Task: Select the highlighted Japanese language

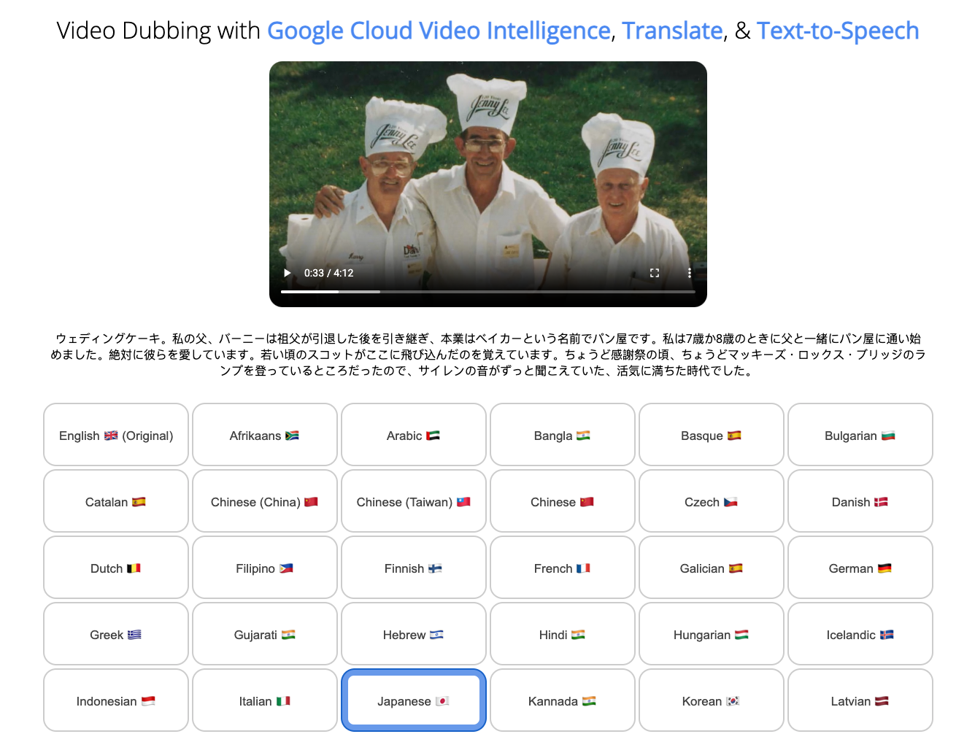Action: (x=414, y=700)
